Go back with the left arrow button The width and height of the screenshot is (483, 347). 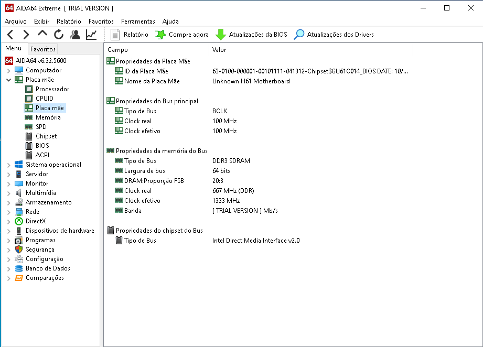10,35
